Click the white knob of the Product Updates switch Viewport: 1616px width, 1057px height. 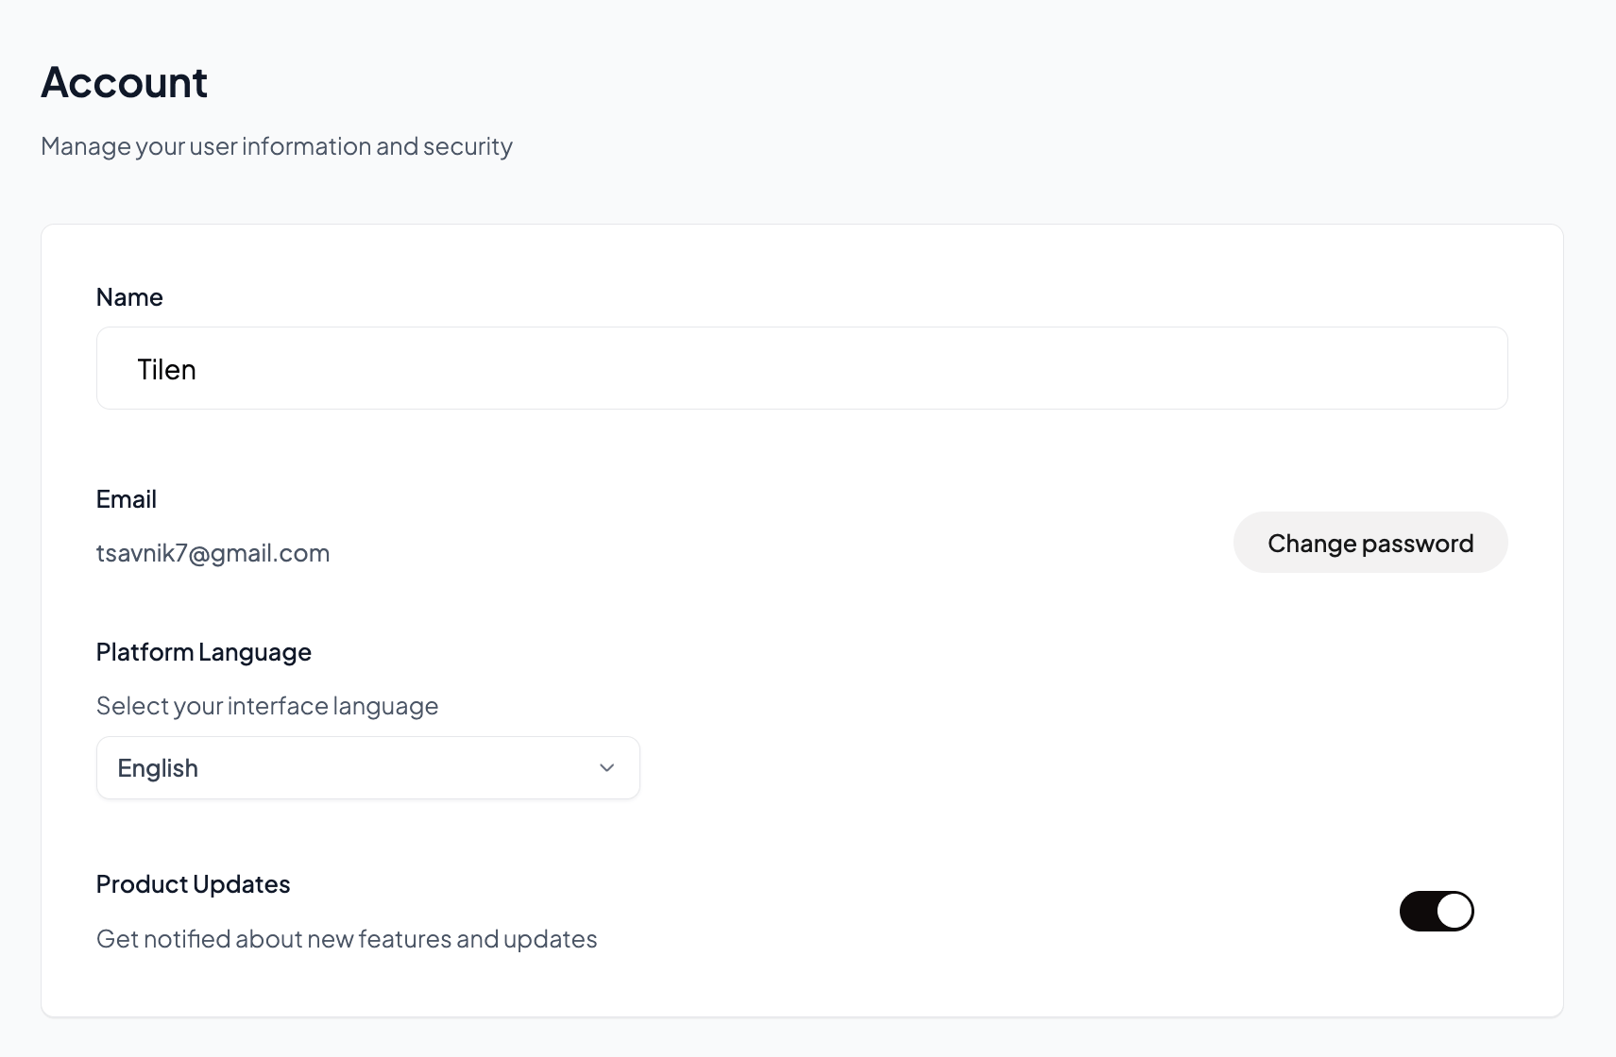[1454, 912]
